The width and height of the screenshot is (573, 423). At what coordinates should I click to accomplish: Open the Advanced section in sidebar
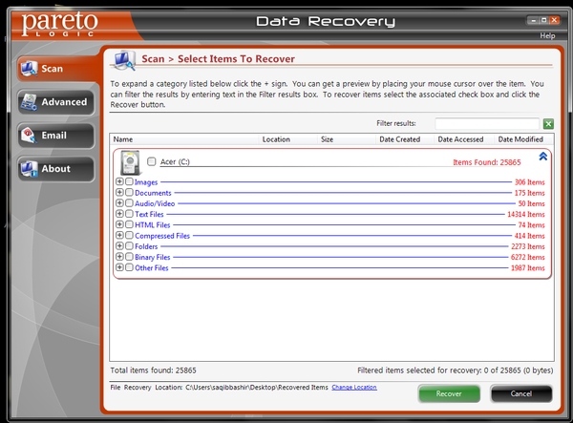coord(56,102)
